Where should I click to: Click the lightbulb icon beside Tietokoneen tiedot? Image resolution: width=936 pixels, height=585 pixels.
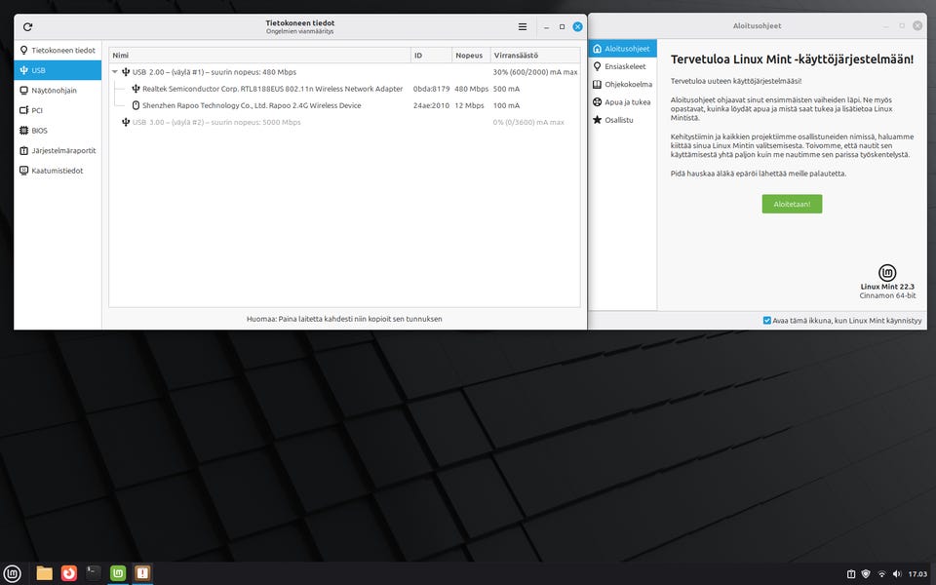coord(23,50)
